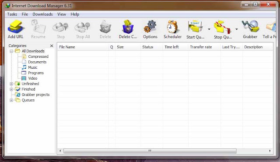Select Grabber projects in tree
The height and width of the screenshot is (162, 280).
(35, 95)
